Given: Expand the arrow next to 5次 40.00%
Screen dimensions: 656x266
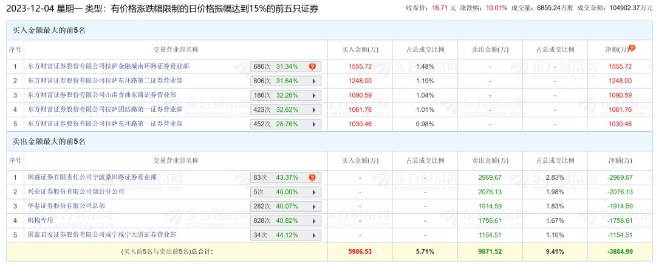Looking at the screenshot, I should (313, 193).
